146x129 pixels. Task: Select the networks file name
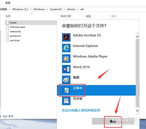(x=15, y=32)
